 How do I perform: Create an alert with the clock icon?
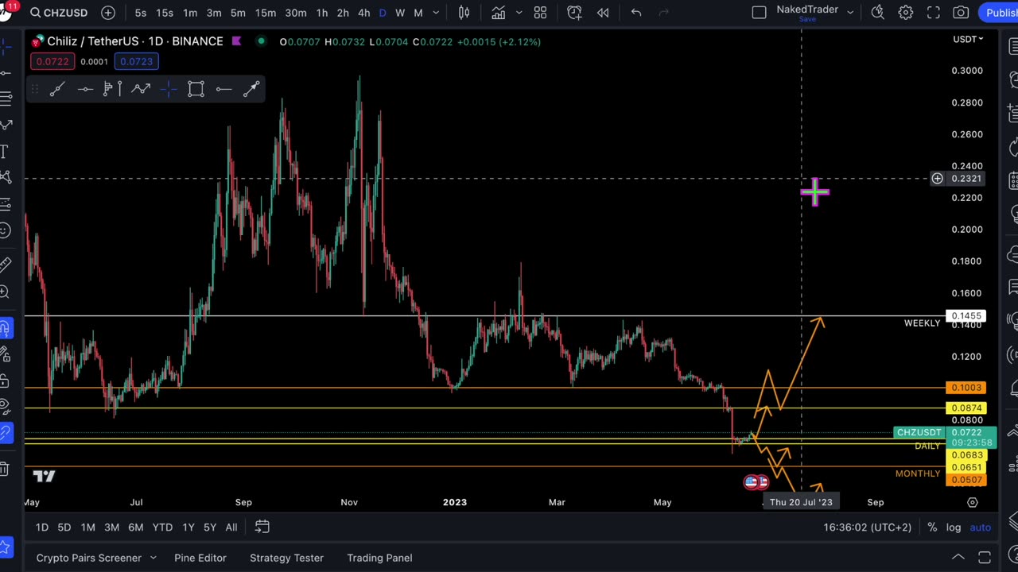(574, 13)
